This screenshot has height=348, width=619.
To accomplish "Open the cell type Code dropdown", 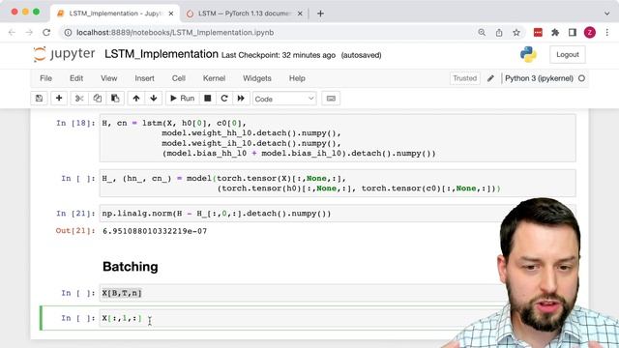I will point(284,99).
